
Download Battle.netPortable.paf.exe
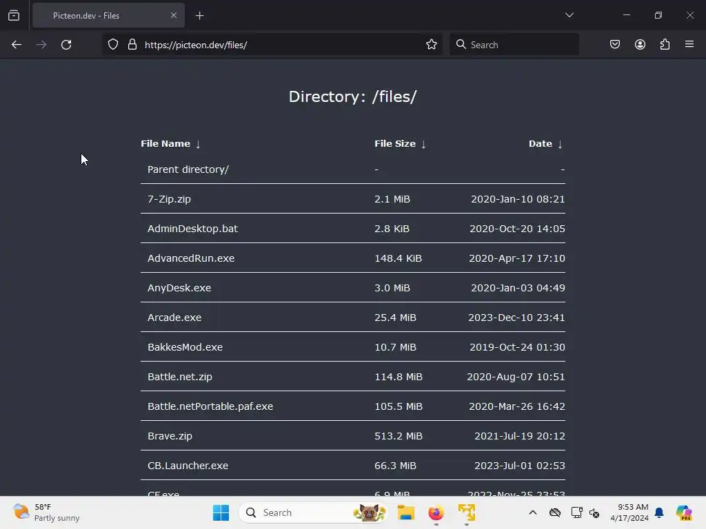(210, 406)
